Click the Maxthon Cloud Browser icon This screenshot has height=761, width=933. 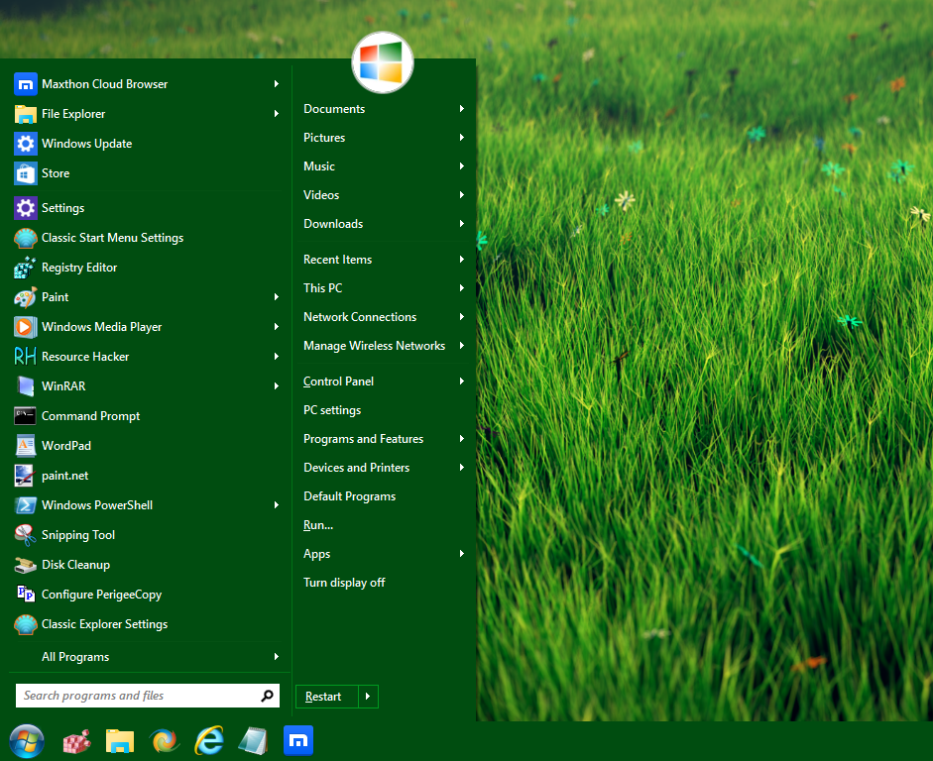point(26,84)
